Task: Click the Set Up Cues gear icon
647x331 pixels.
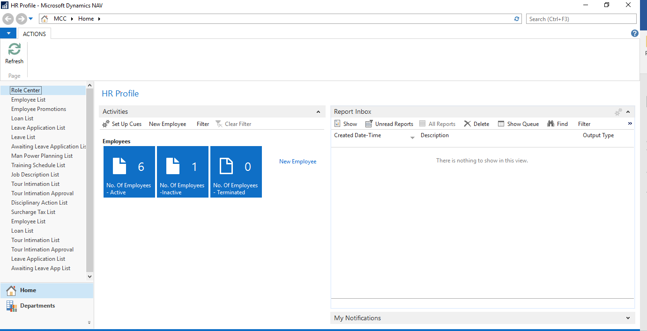Action: click(106, 124)
